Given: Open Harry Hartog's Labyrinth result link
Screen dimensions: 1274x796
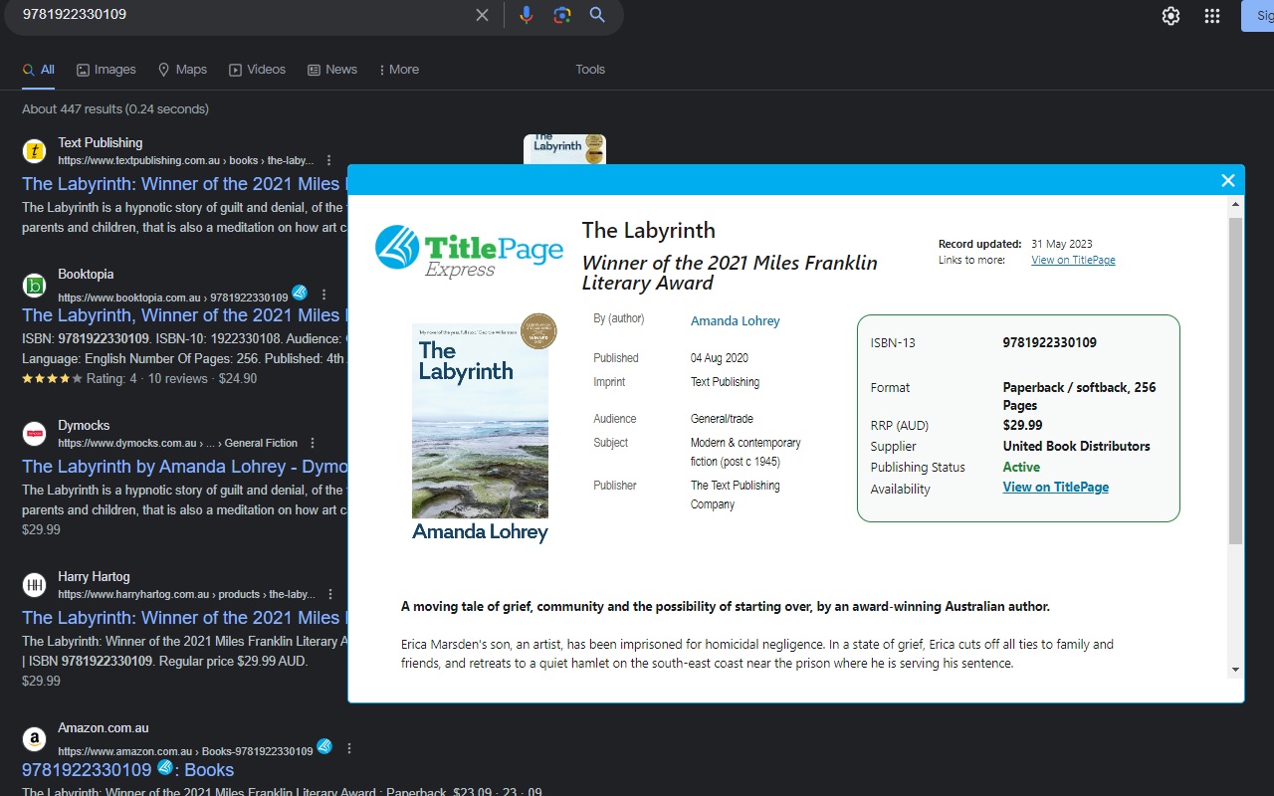Looking at the screenshot, I should click(184, 618).
